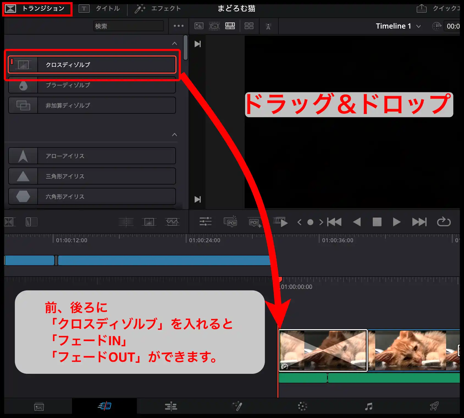Select the クロスディゾルブ transition
This screenshot has height=418, width=464.
pyautogui.click(x=92, y=65)
